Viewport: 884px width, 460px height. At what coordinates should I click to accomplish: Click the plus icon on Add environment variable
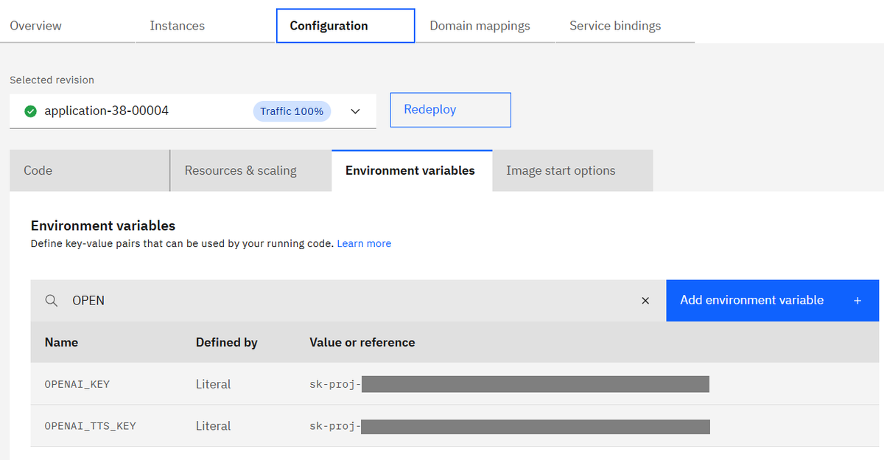[857, 300]
